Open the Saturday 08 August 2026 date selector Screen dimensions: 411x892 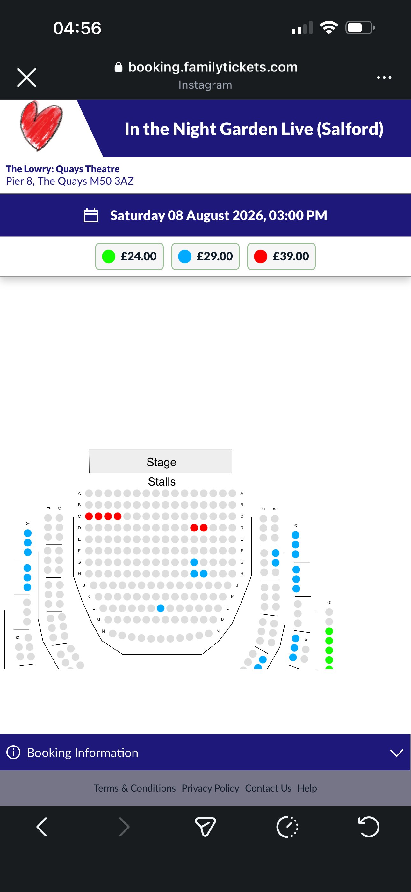point(205,215)
